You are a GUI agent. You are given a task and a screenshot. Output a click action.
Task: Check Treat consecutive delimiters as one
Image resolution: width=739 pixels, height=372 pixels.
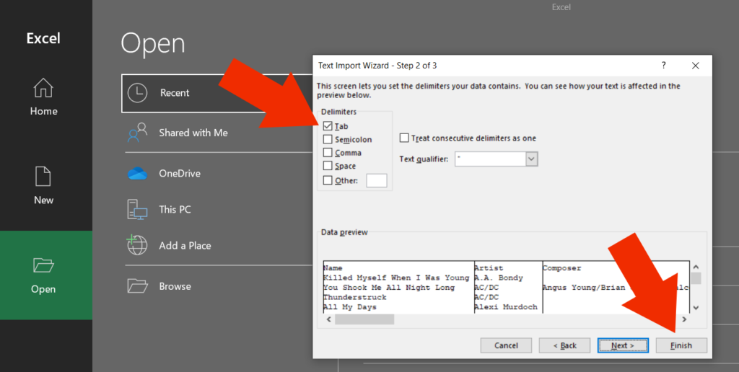point(404,138)
